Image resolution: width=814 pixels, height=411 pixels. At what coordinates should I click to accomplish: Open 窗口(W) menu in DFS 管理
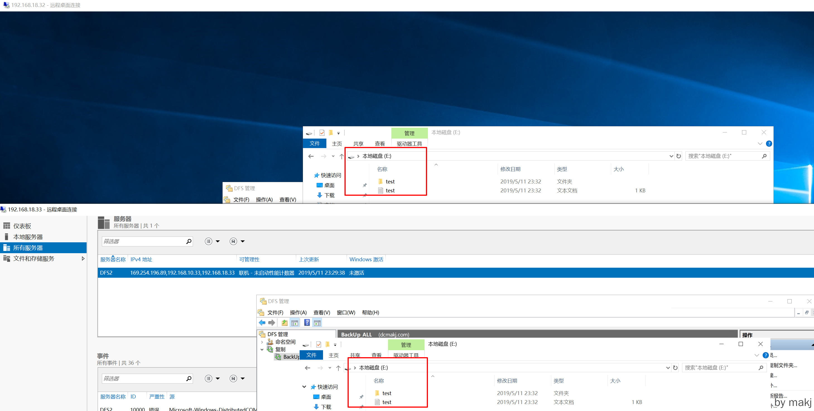346,313
